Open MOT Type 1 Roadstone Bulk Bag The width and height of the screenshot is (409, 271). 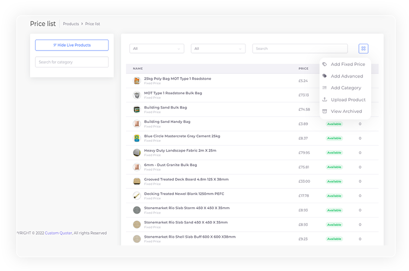(173, 93)
